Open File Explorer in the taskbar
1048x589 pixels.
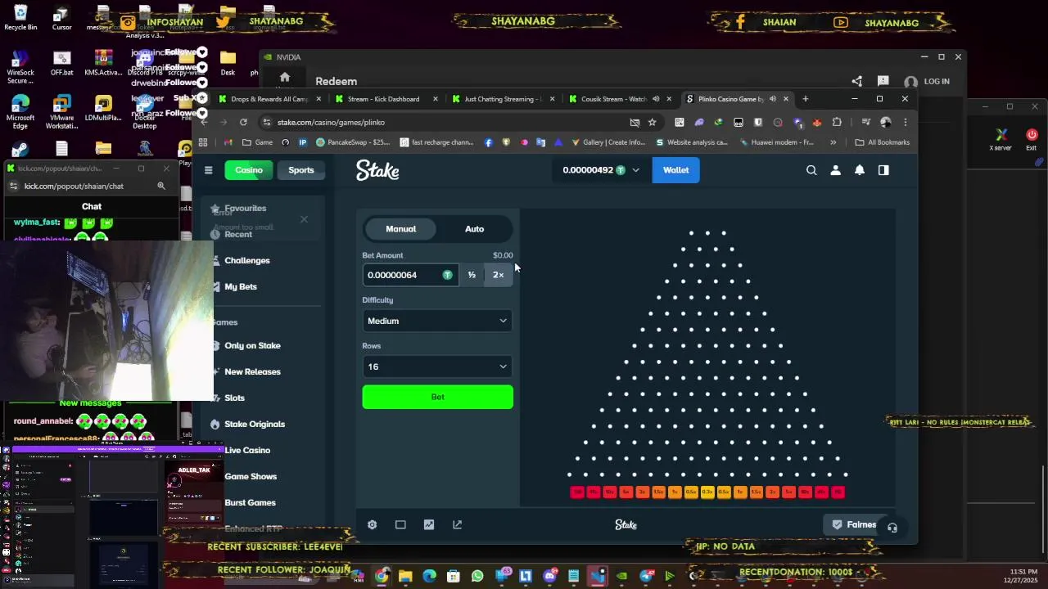point(405,576)
